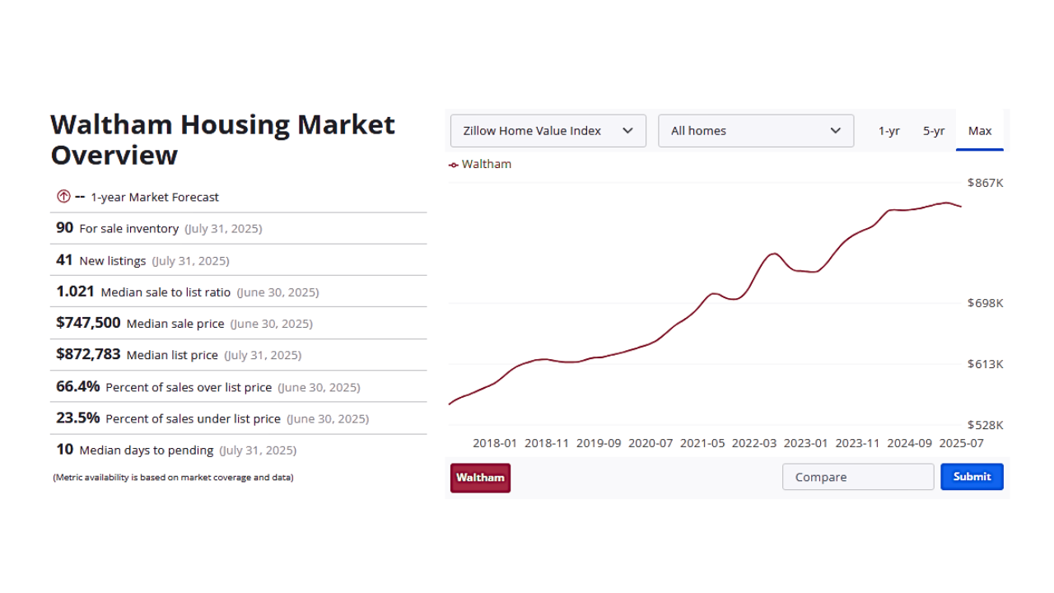Click the Compare input field

click(858, 477)
